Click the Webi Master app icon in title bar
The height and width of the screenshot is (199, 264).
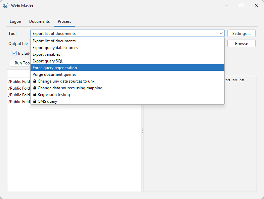[6, 6]
